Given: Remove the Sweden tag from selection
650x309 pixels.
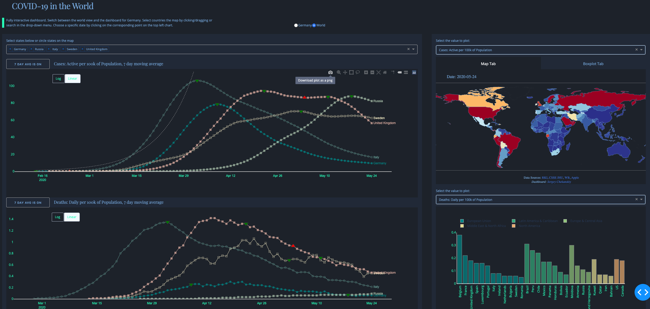Looking at the screenshot, I should tap(63, 49).
